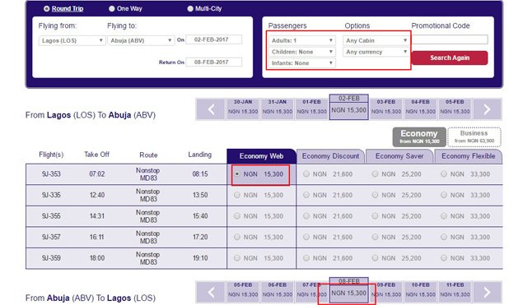Click landing time 19:10
Image resolution: width=509 pixels, height=305 pixels.
(200, 258)
